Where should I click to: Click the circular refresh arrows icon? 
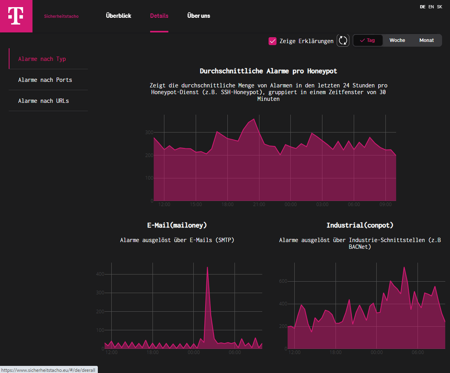pyautogui.click(x=343, y=40)
